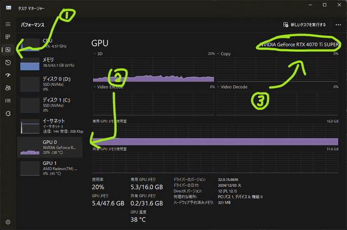Open the Details page list icon

pos(8,101)
